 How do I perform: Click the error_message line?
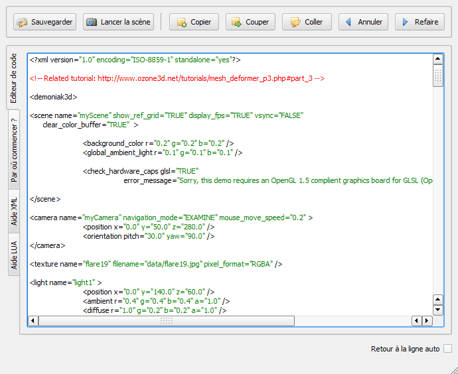277,180
